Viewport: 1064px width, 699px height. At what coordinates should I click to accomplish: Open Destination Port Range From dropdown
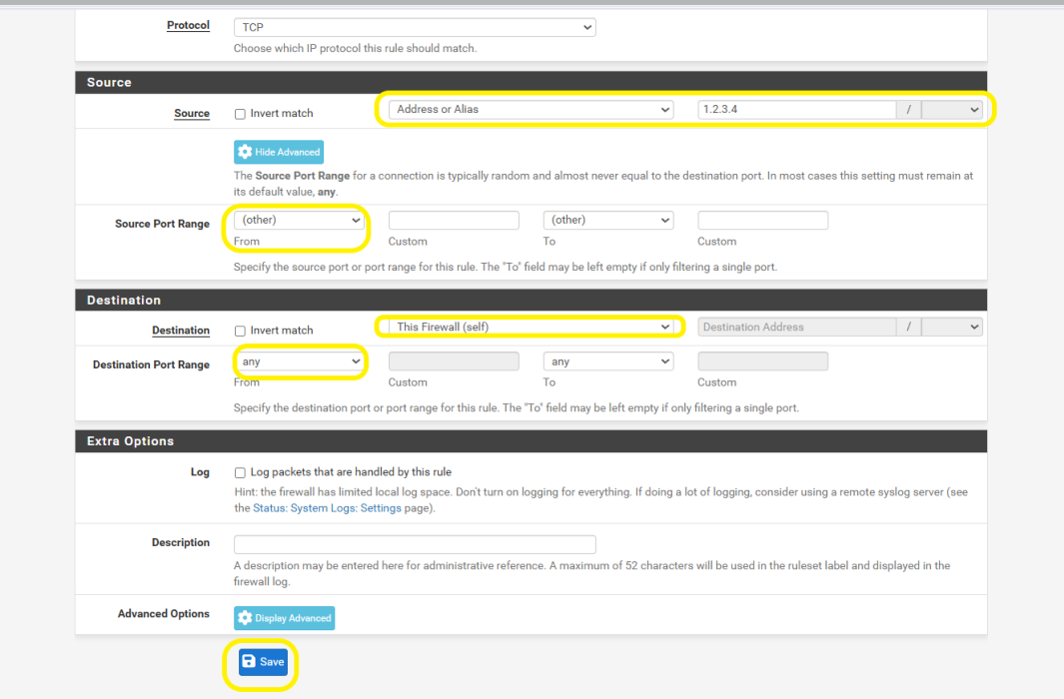299,361
